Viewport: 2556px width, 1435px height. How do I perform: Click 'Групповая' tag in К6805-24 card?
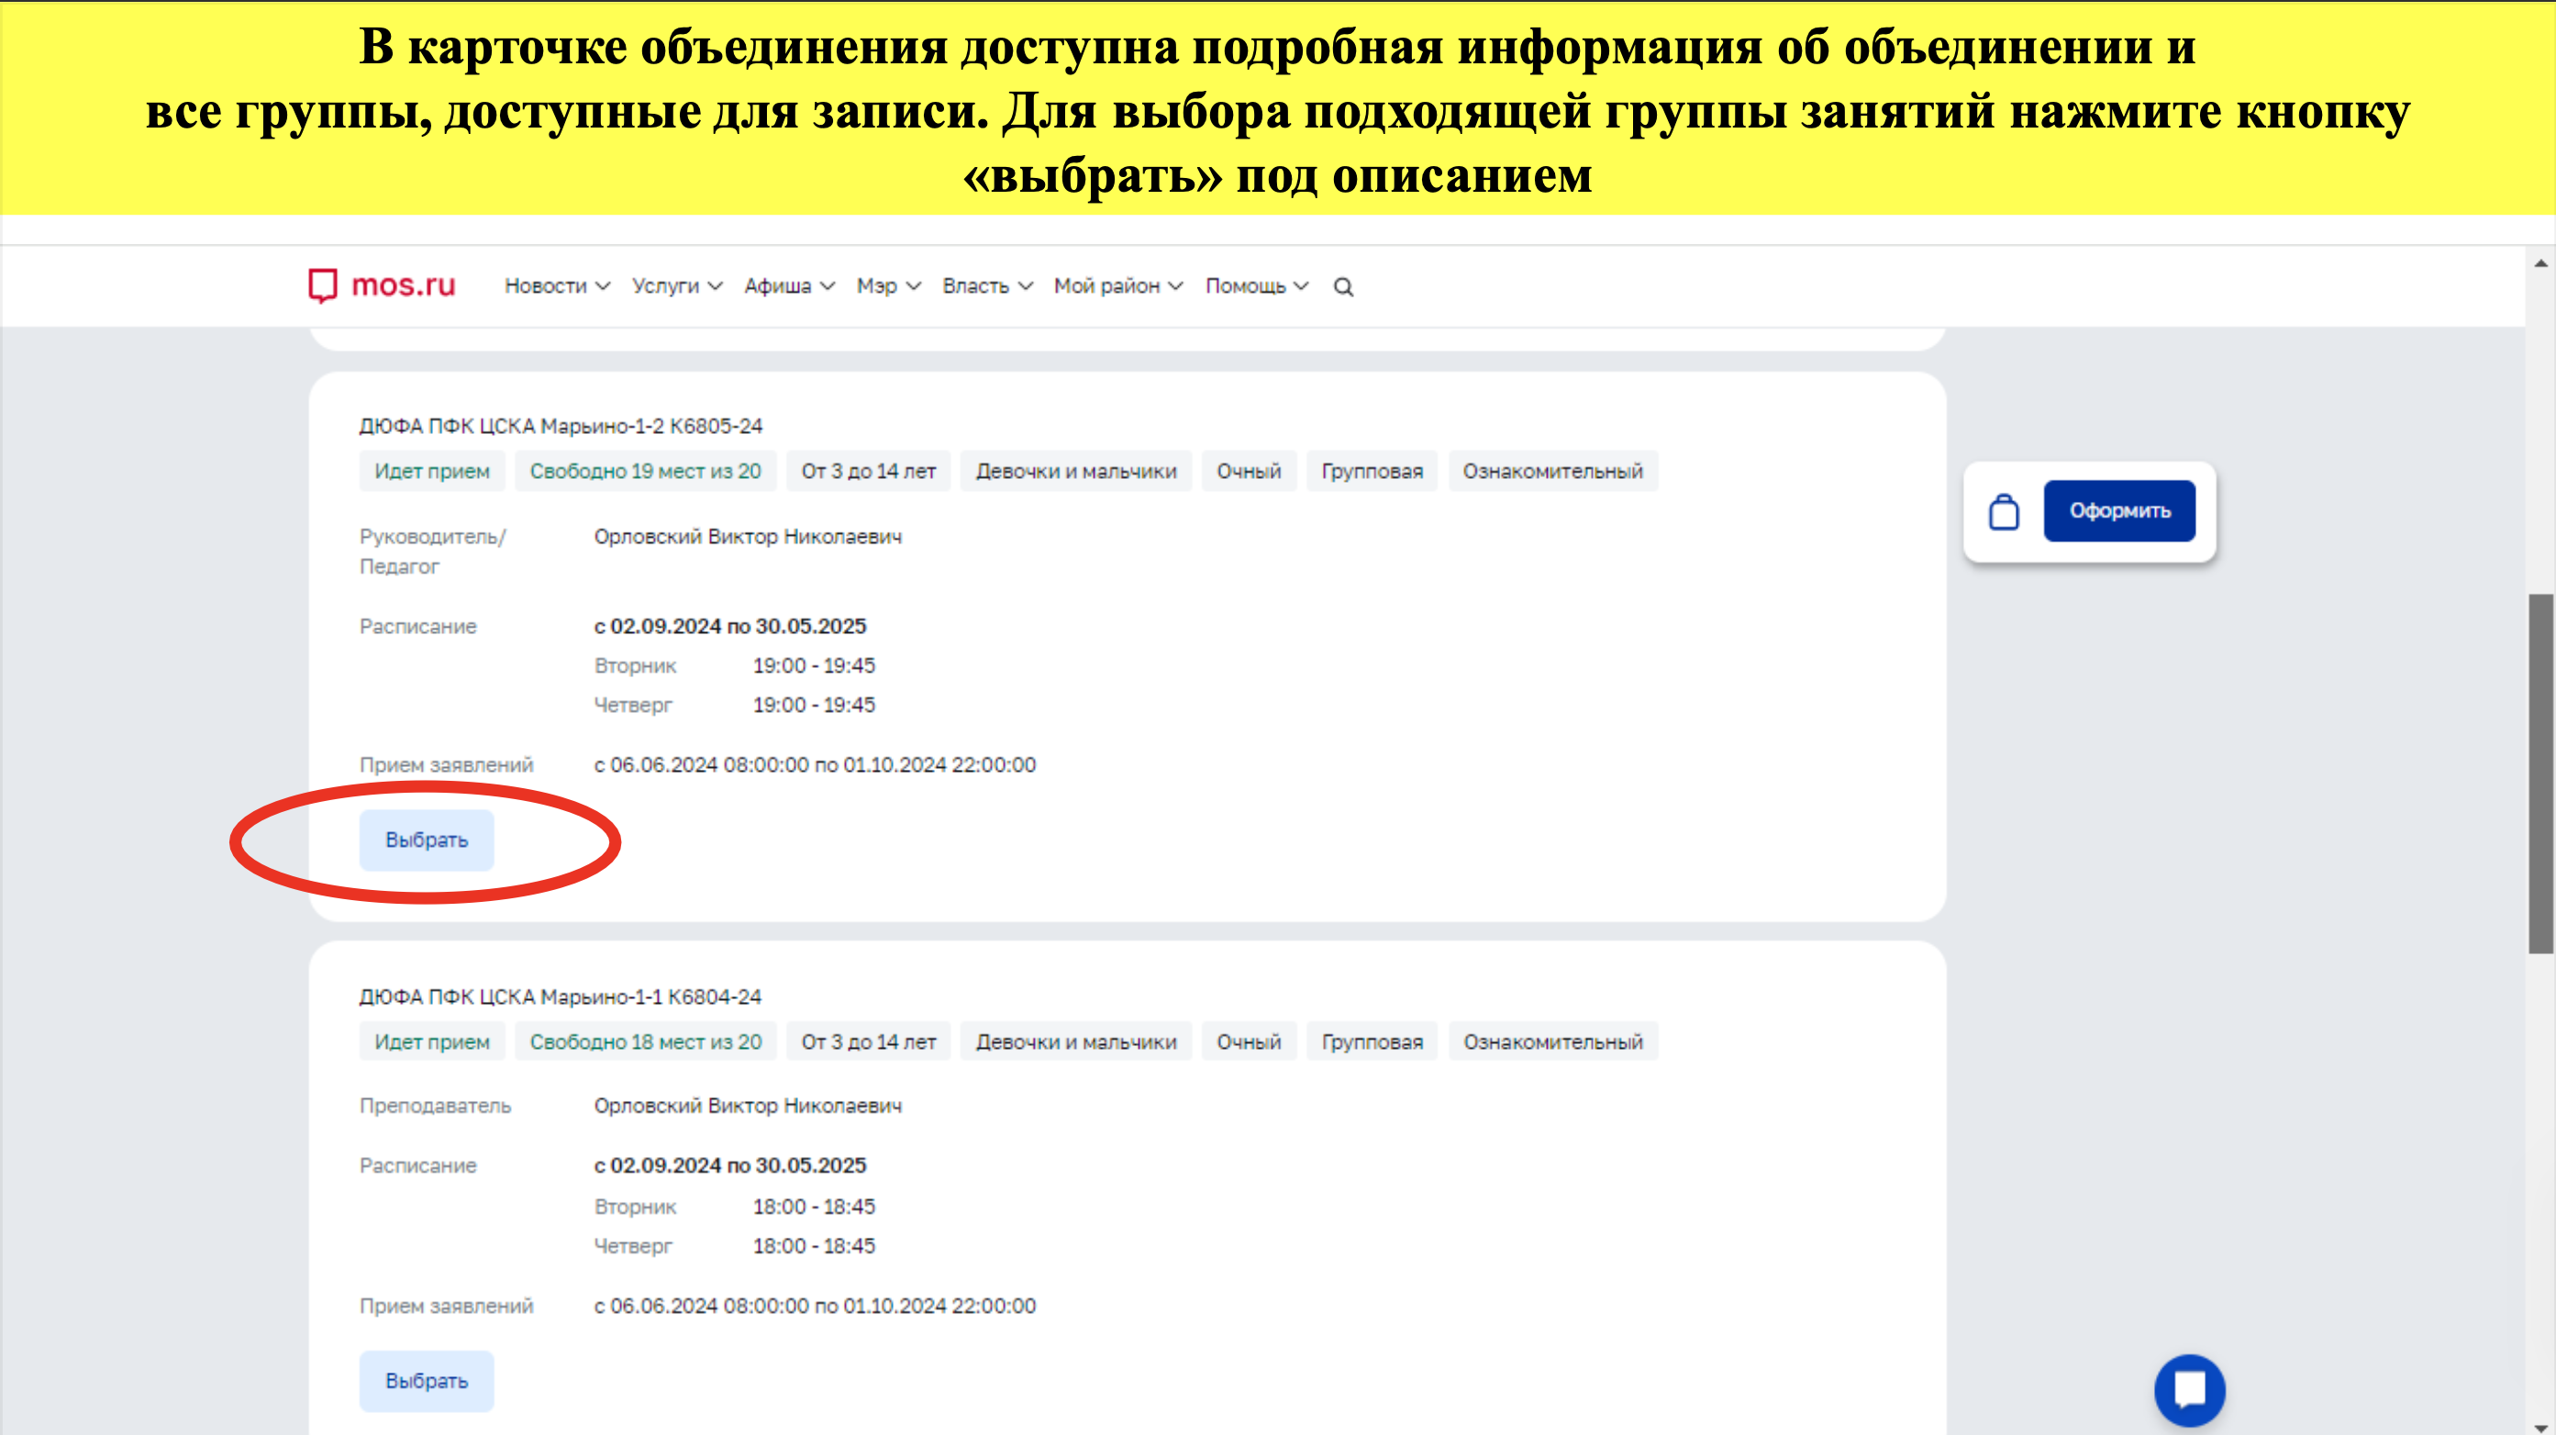[1372, 472]
